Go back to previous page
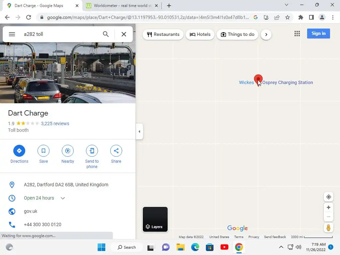Image resolution: width=340 pixels, height=255 pixels. (x=7, y=17)
